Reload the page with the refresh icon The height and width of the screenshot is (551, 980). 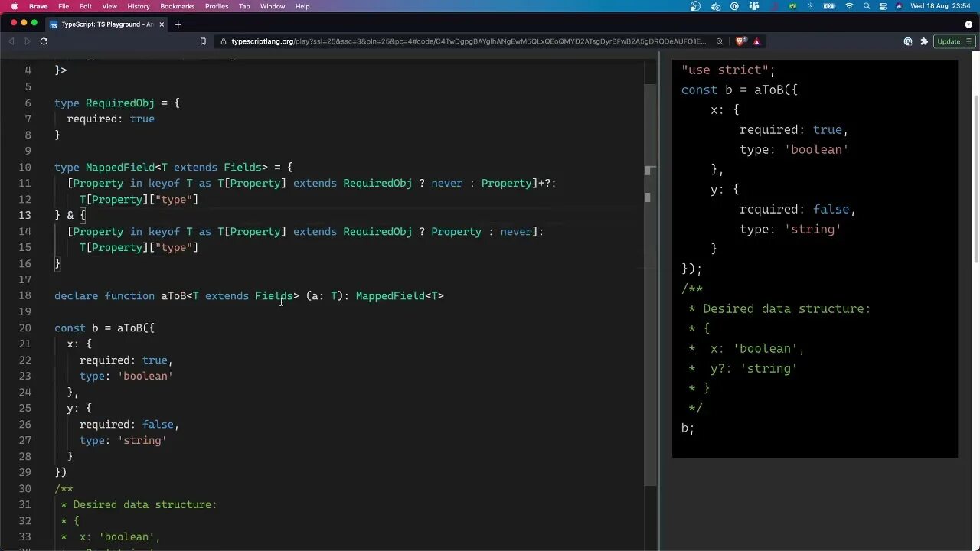tap(44, 41)
